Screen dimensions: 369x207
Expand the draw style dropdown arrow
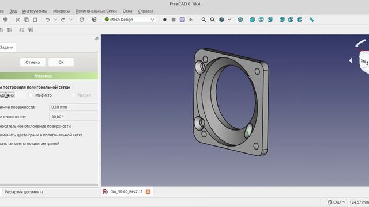(229, 20)
